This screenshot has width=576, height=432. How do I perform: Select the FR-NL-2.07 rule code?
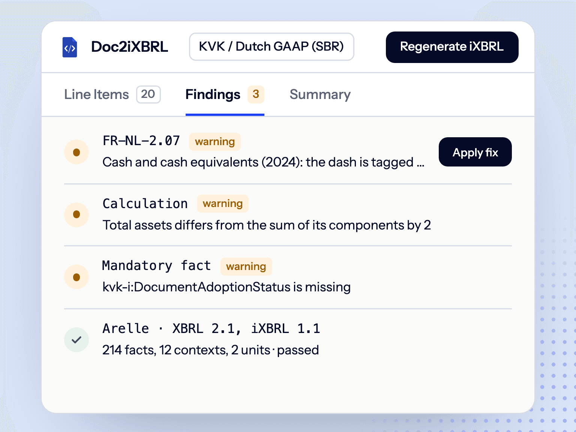tap(141, 141)
